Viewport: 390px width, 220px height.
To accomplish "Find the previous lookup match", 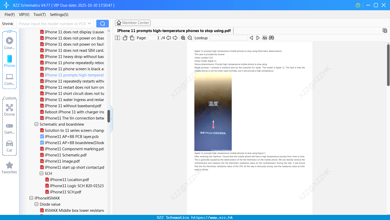I will click(x=251, y=38).
